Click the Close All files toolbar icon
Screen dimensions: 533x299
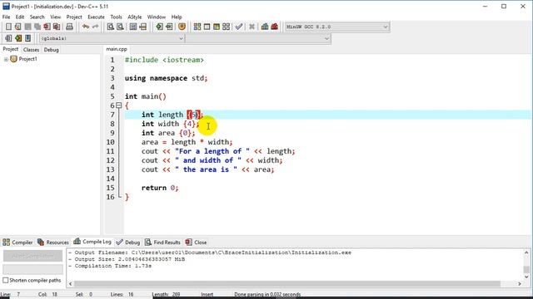(57, 27)
